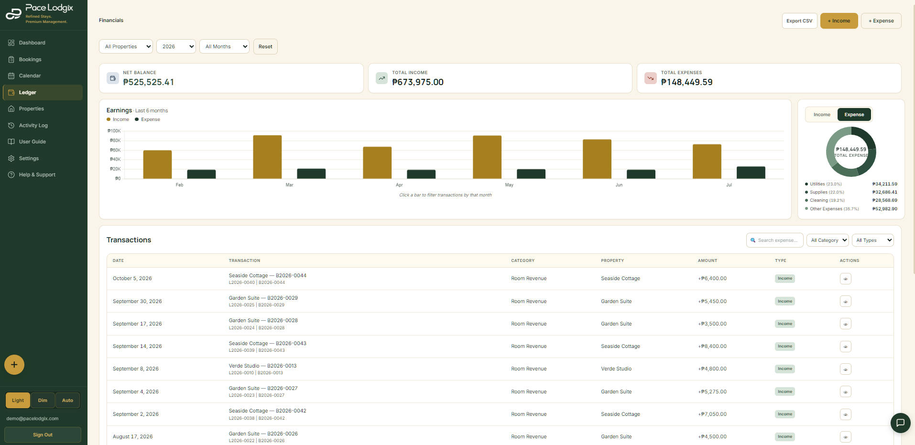View the October 5, 2026 transaction details
Screen dimensions: 915x445
(x=845, y=279)
